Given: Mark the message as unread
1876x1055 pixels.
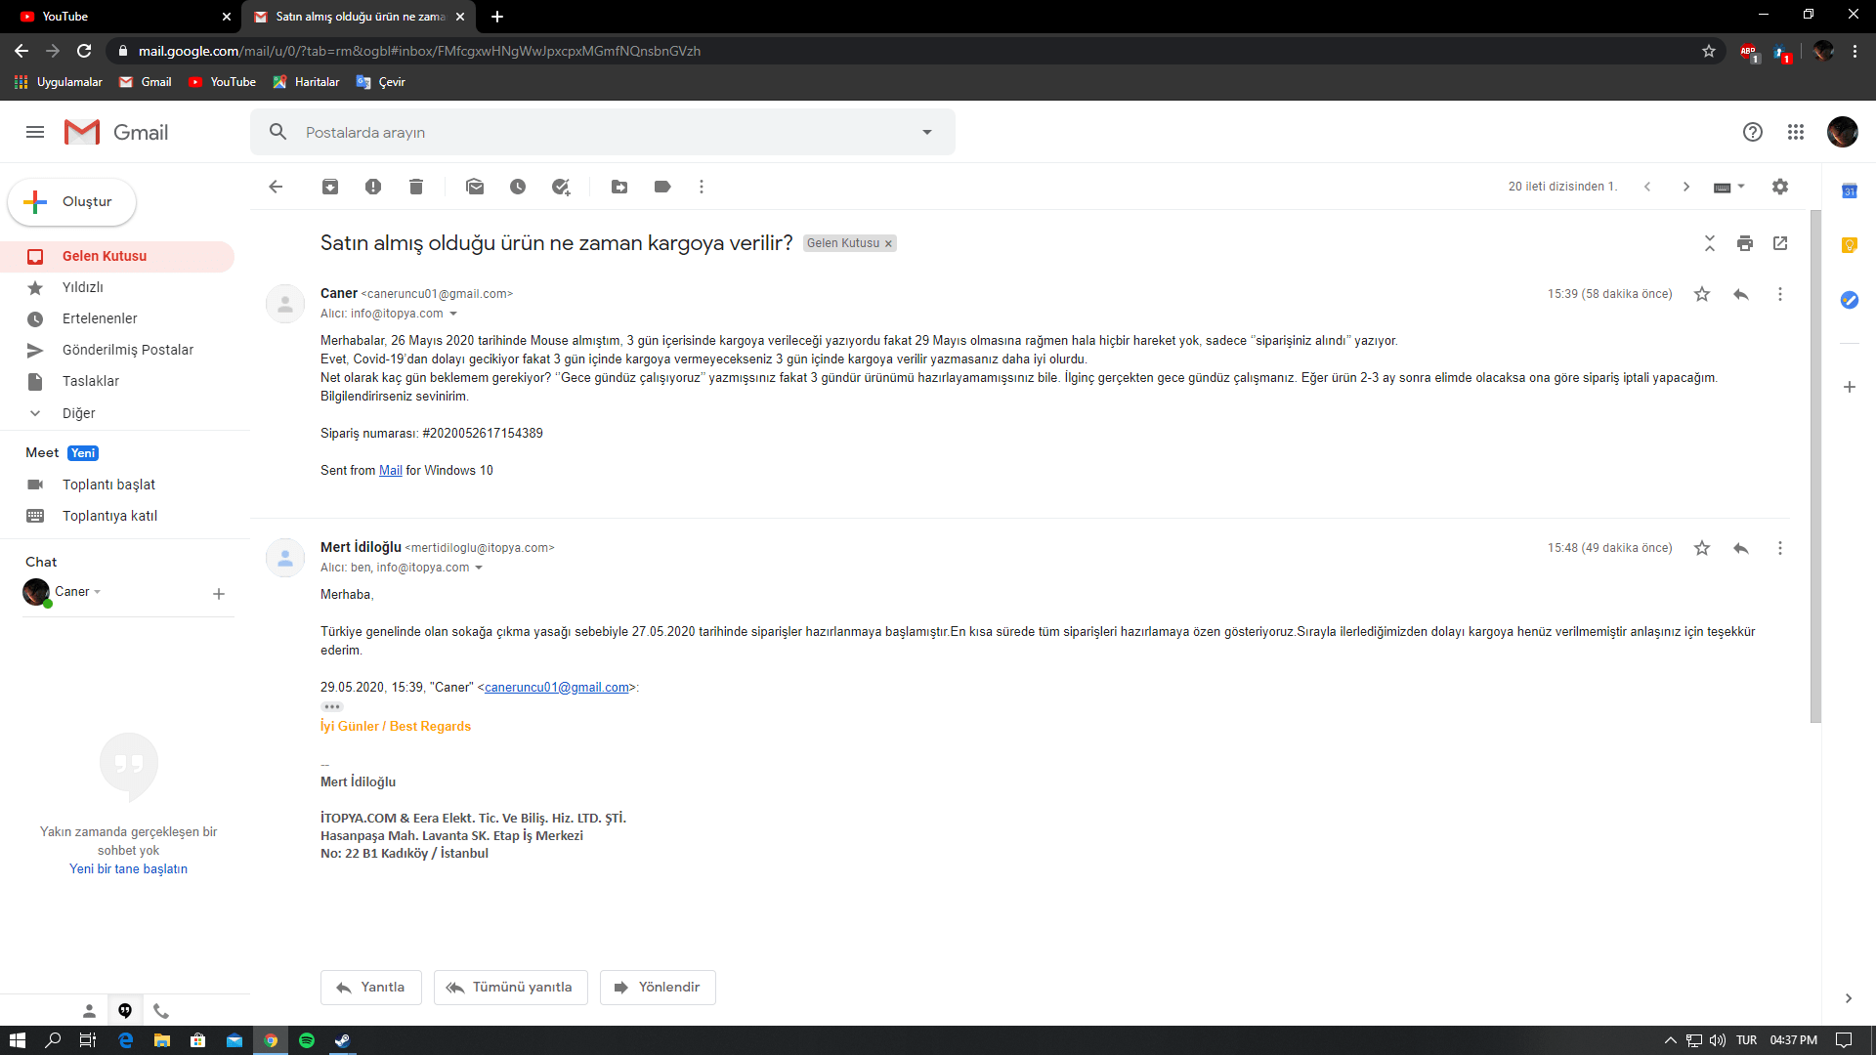Looking at the screenshot, I should (475, 187).
